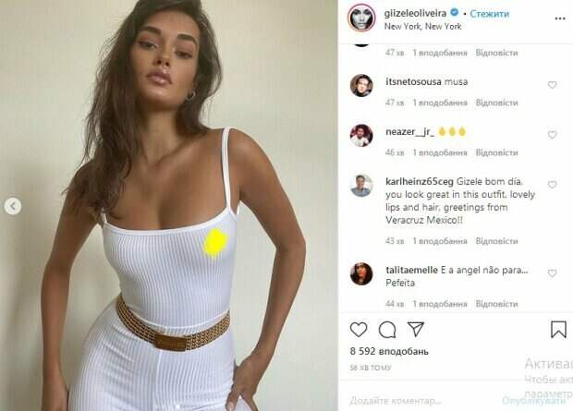Open the itsnetosousa commenter avatar

click(361, 86)
